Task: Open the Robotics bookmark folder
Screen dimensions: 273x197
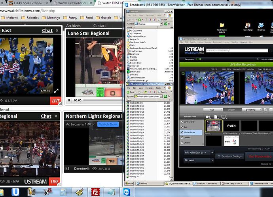Action: [30, 18]
